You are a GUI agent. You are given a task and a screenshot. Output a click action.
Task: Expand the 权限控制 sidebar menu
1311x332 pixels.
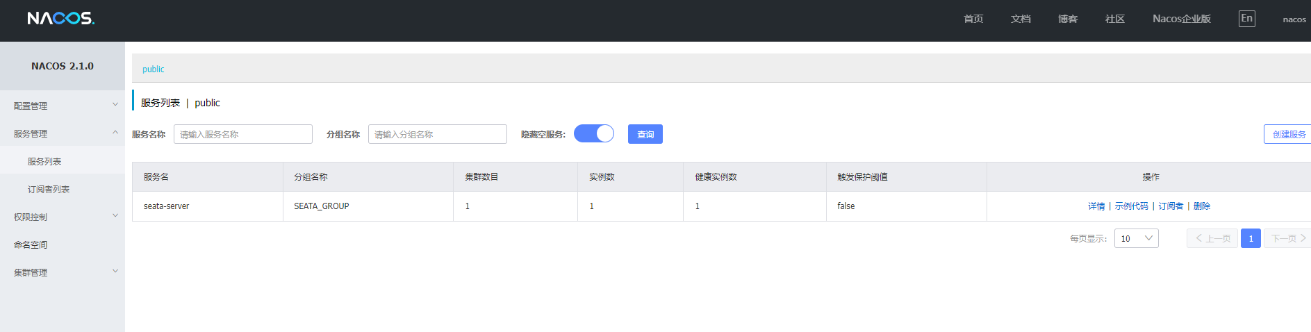click(63, 217)
